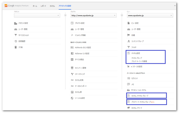Click the アトリビューション モデル bar chart icon
Viewport: 179px width, 113px height.
pyautogui.click(x=128, y=90)
